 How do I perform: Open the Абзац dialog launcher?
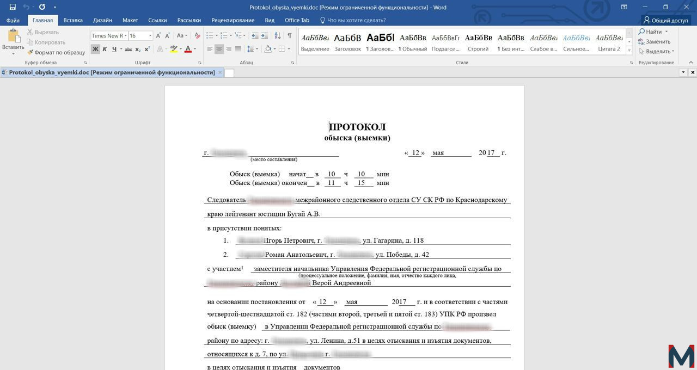point(293,63)
